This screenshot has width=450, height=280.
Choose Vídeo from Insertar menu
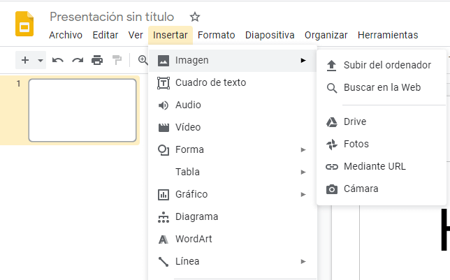click(233, 127)
